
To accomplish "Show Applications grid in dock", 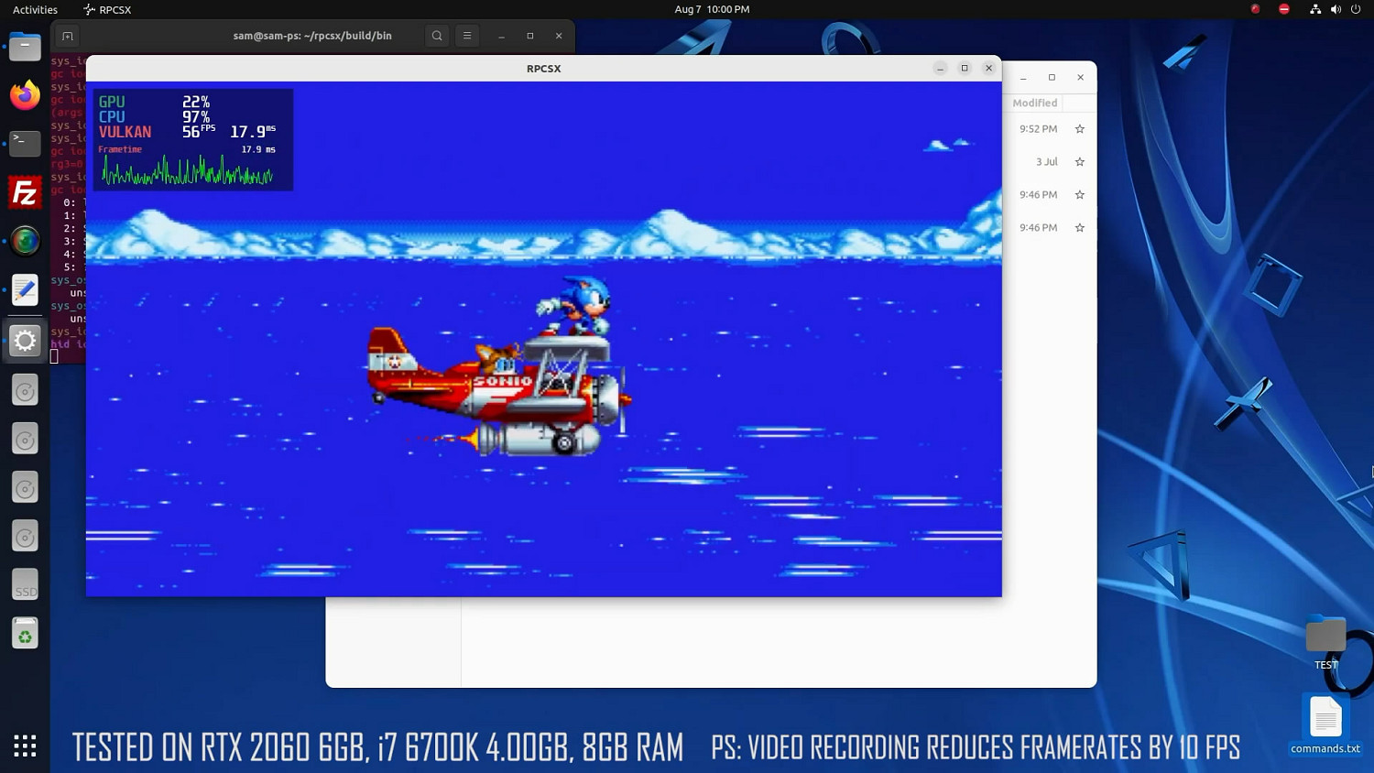I will click(x=25, y=746).
